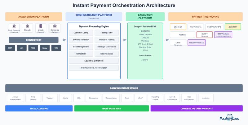The image size is (248, 125).
Task: Click the Risk Management integration
Action: pyautogui.click(x=189, y=98)
